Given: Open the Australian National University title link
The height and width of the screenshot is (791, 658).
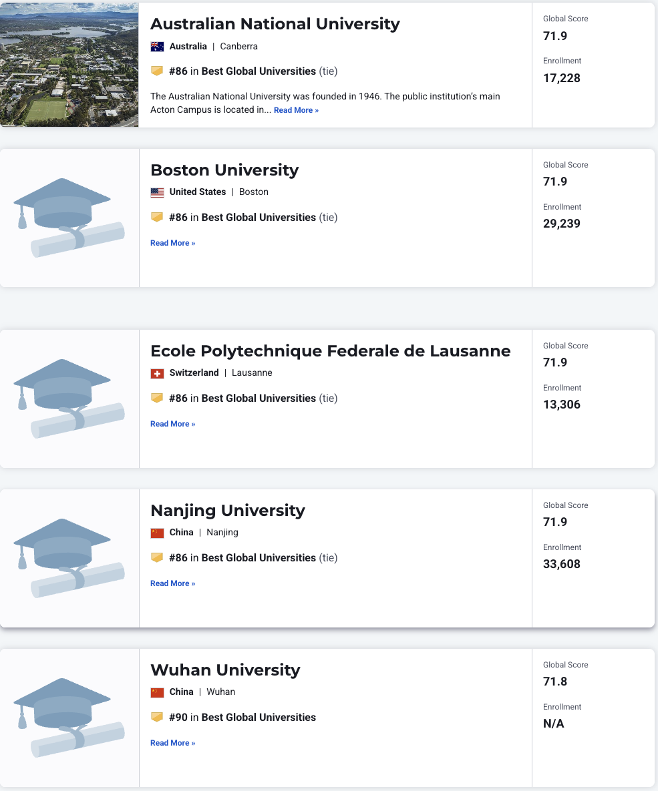Looking at the screenshot, I should pos(275,24).
